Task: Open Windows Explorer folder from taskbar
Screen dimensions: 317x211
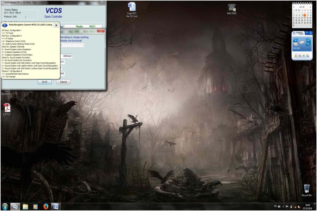Action: tap(25, 206)
